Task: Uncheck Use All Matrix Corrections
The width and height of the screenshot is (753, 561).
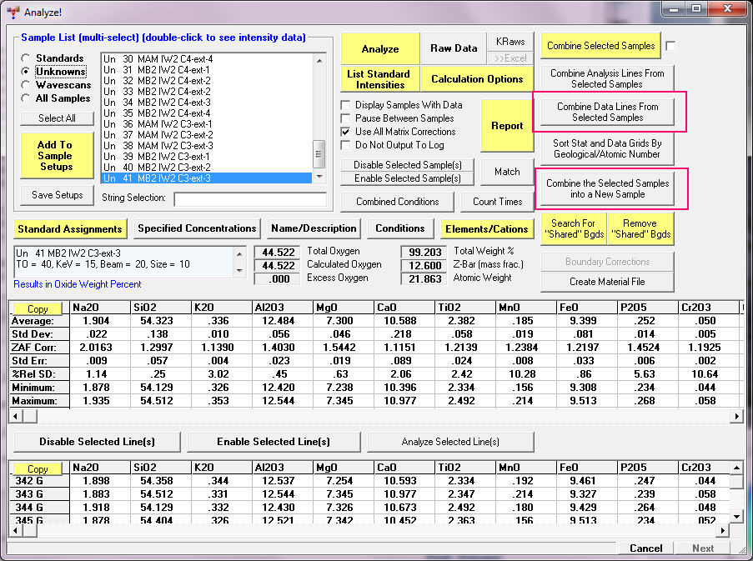Action: coord(346,132)
